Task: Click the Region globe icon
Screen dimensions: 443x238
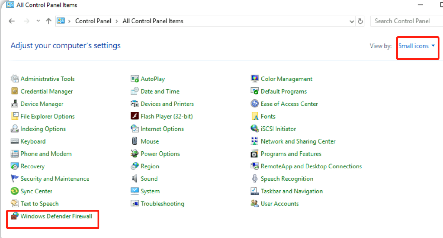Action: click(x=135, y=166)
